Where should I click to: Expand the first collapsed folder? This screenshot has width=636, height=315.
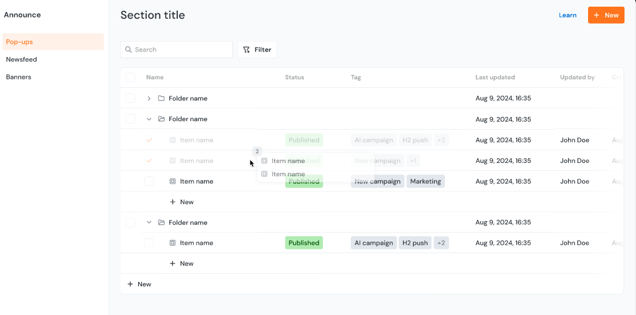[x=149, y=98]
